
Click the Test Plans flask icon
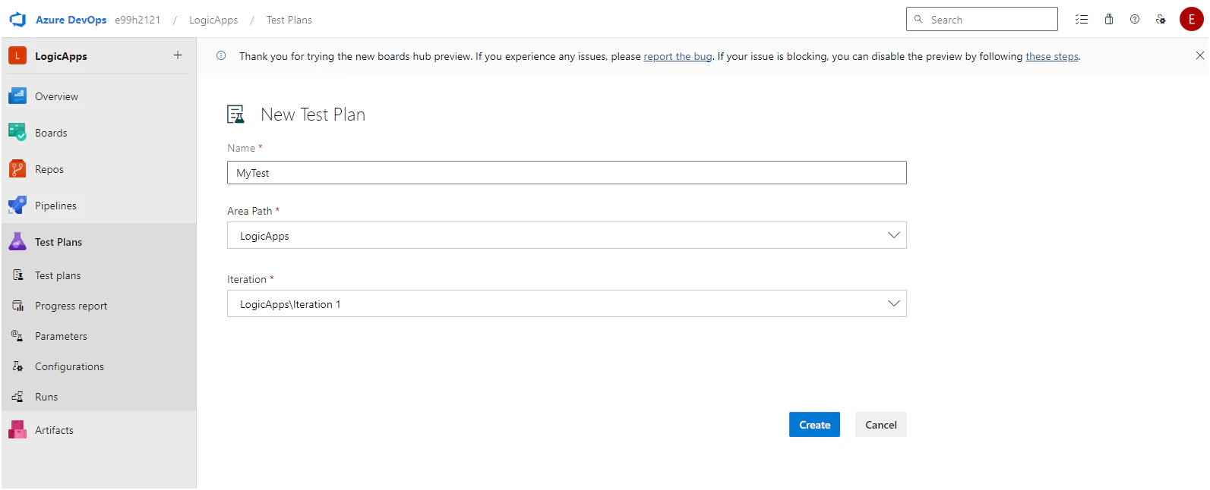tap(17, 242)
